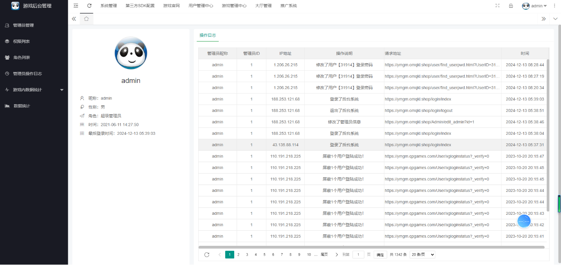561x265 pixels.
Task: Open the 20条/页 page size dropdown
Action: (422, 254)
